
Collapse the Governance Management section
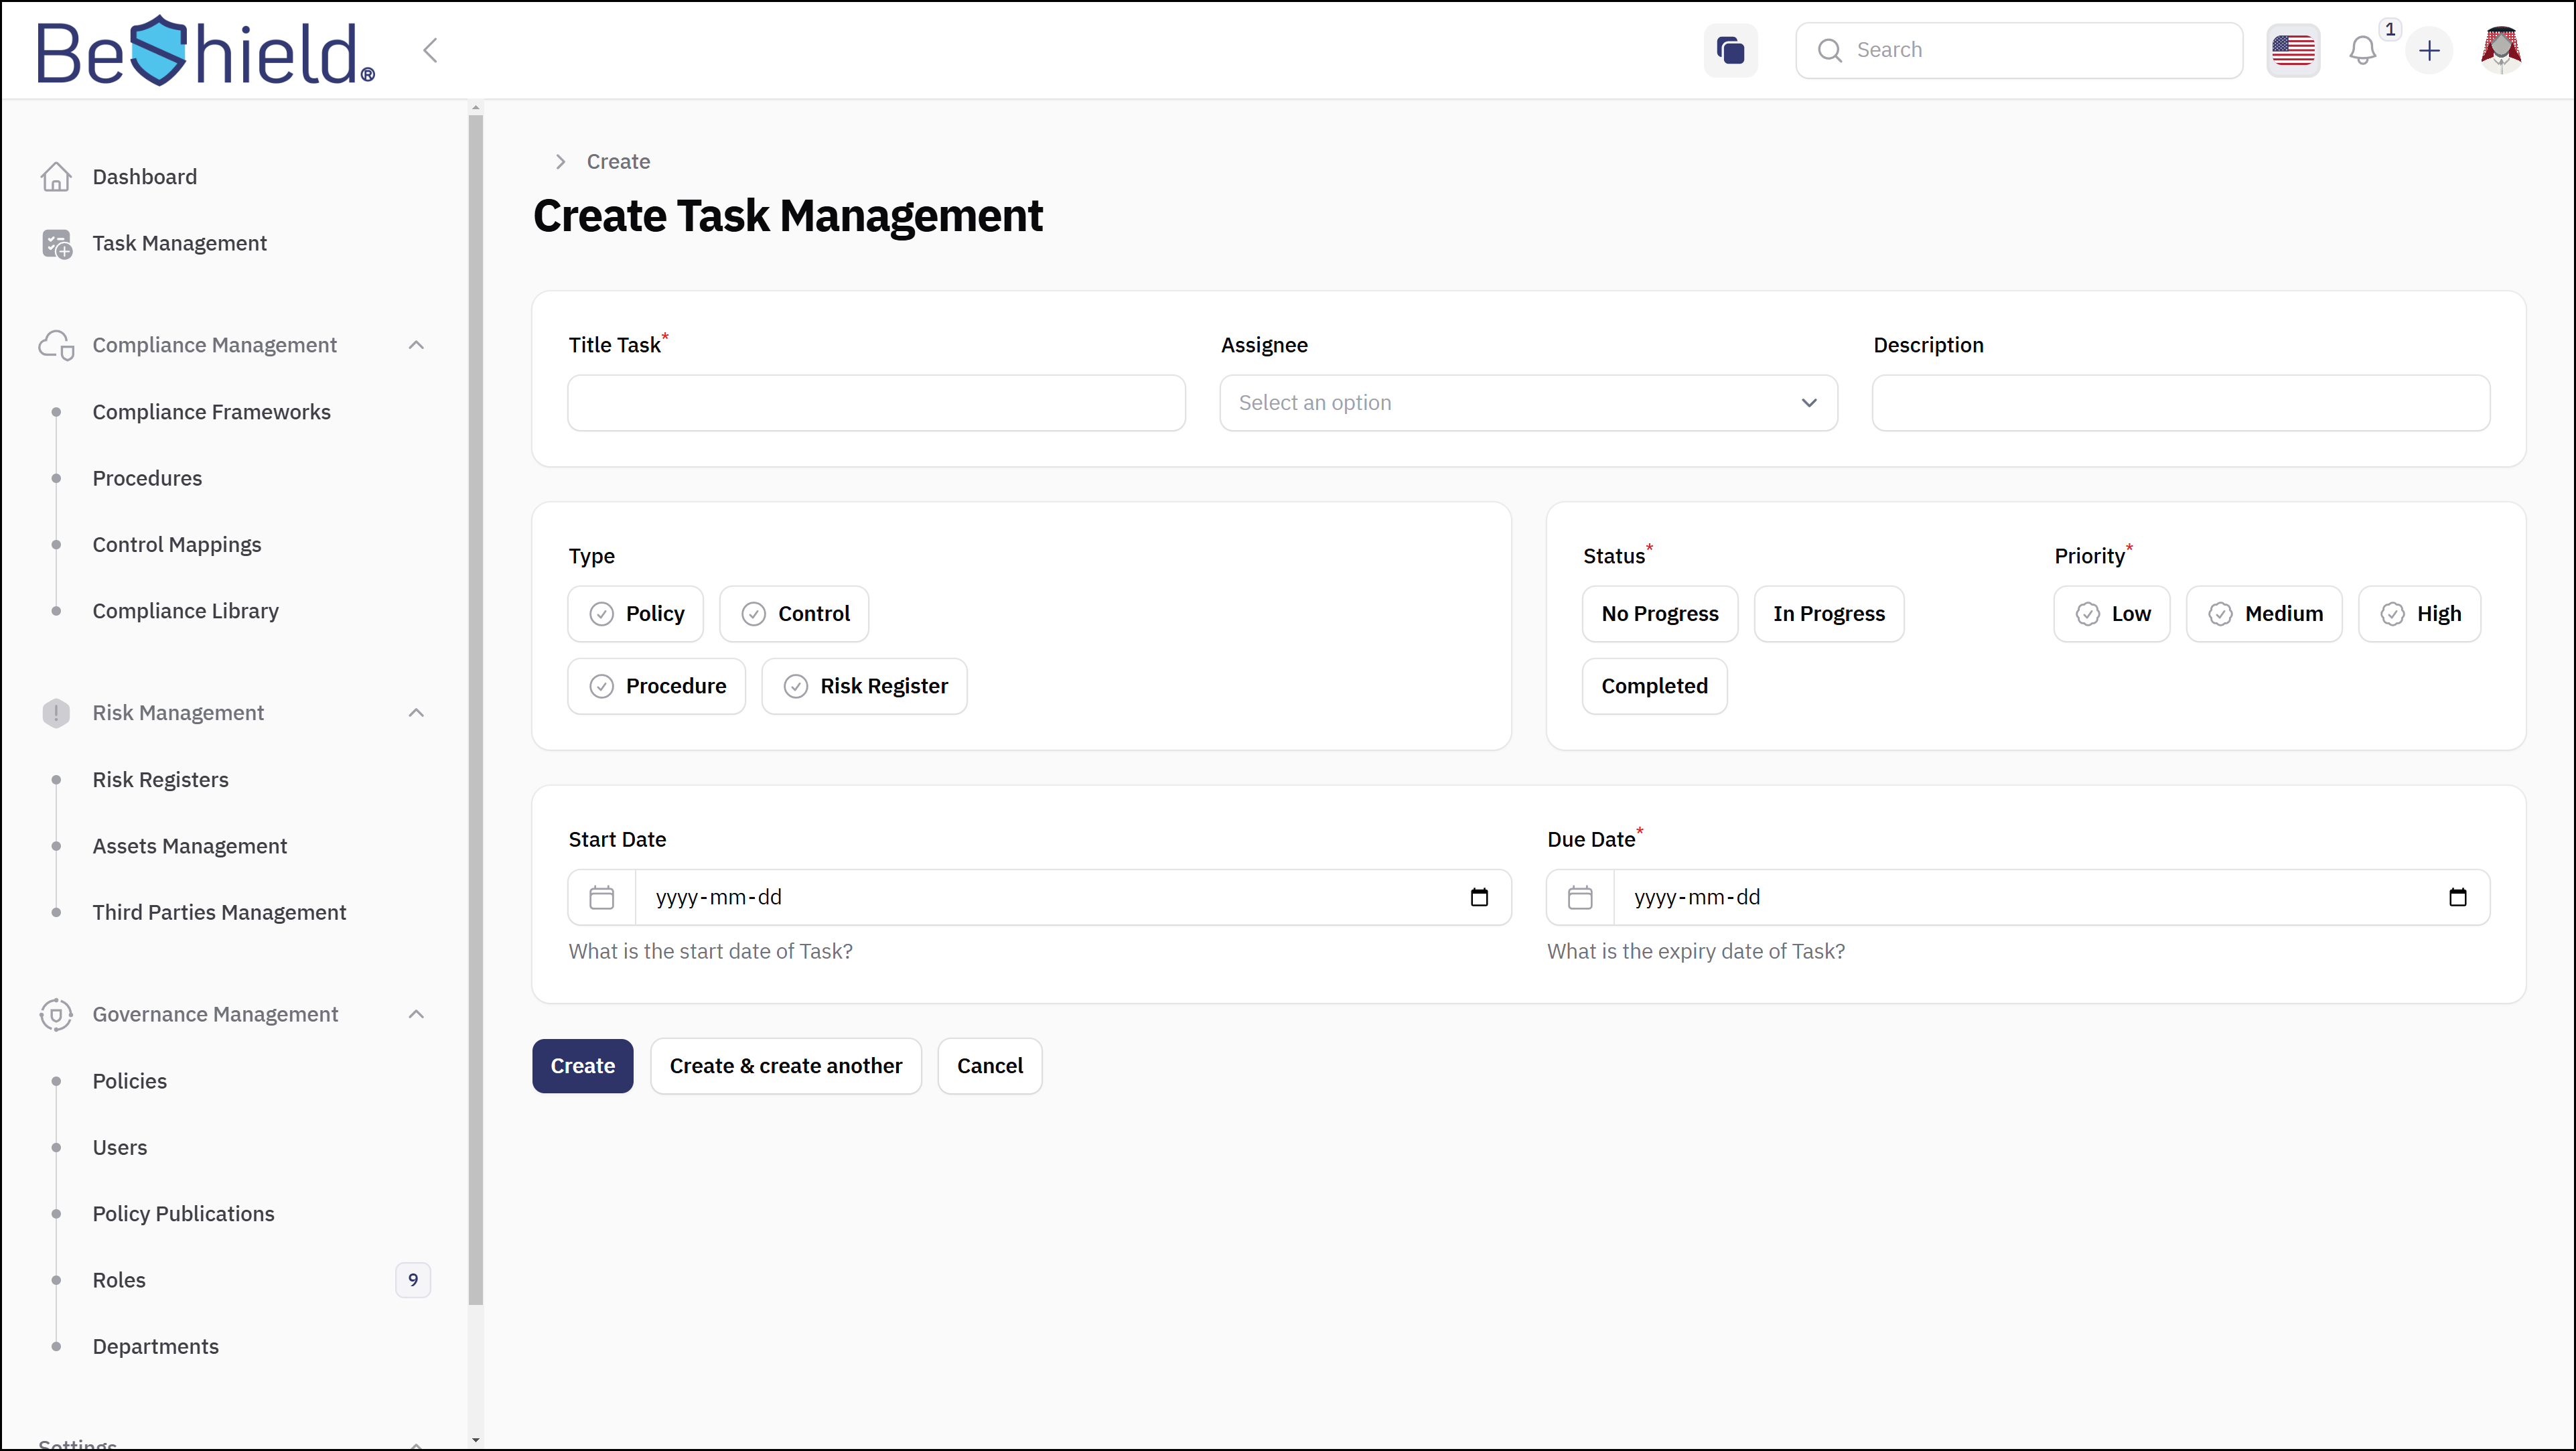pyautogui.click(x=417, y=1014)
